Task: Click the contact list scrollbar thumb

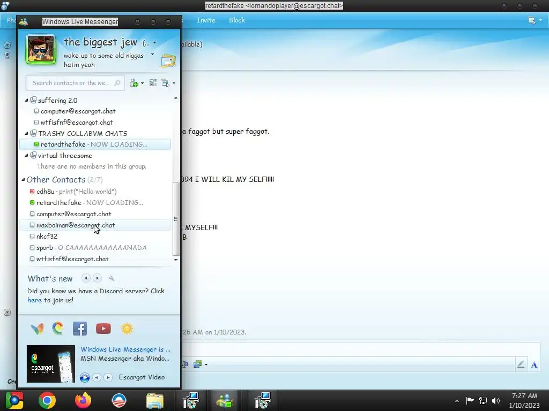Action: 176,219
